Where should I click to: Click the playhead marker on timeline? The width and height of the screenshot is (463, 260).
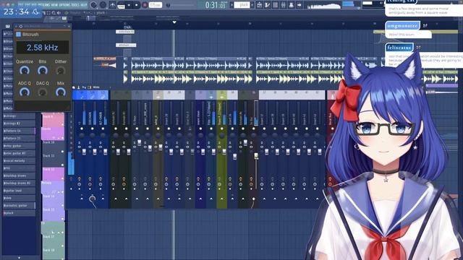tap(174, 22)
